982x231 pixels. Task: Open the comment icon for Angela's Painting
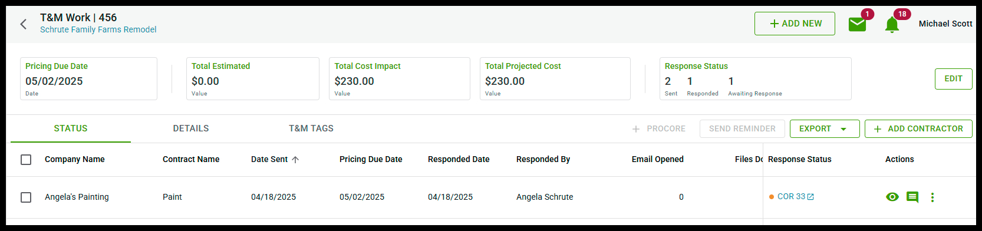(x=912, y=197)
